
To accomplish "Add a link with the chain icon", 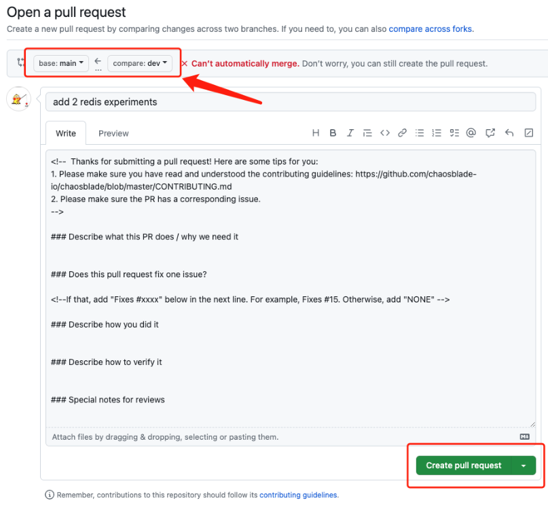I will tap(402, 133).
